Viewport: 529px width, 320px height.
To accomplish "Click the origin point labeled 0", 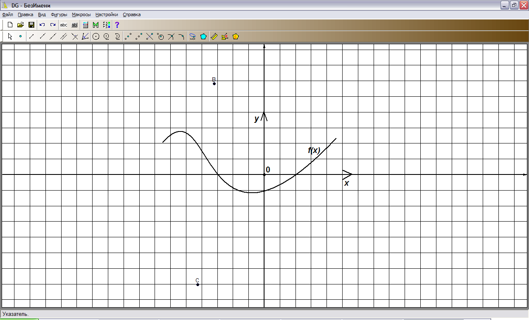I will pos(264,174).
